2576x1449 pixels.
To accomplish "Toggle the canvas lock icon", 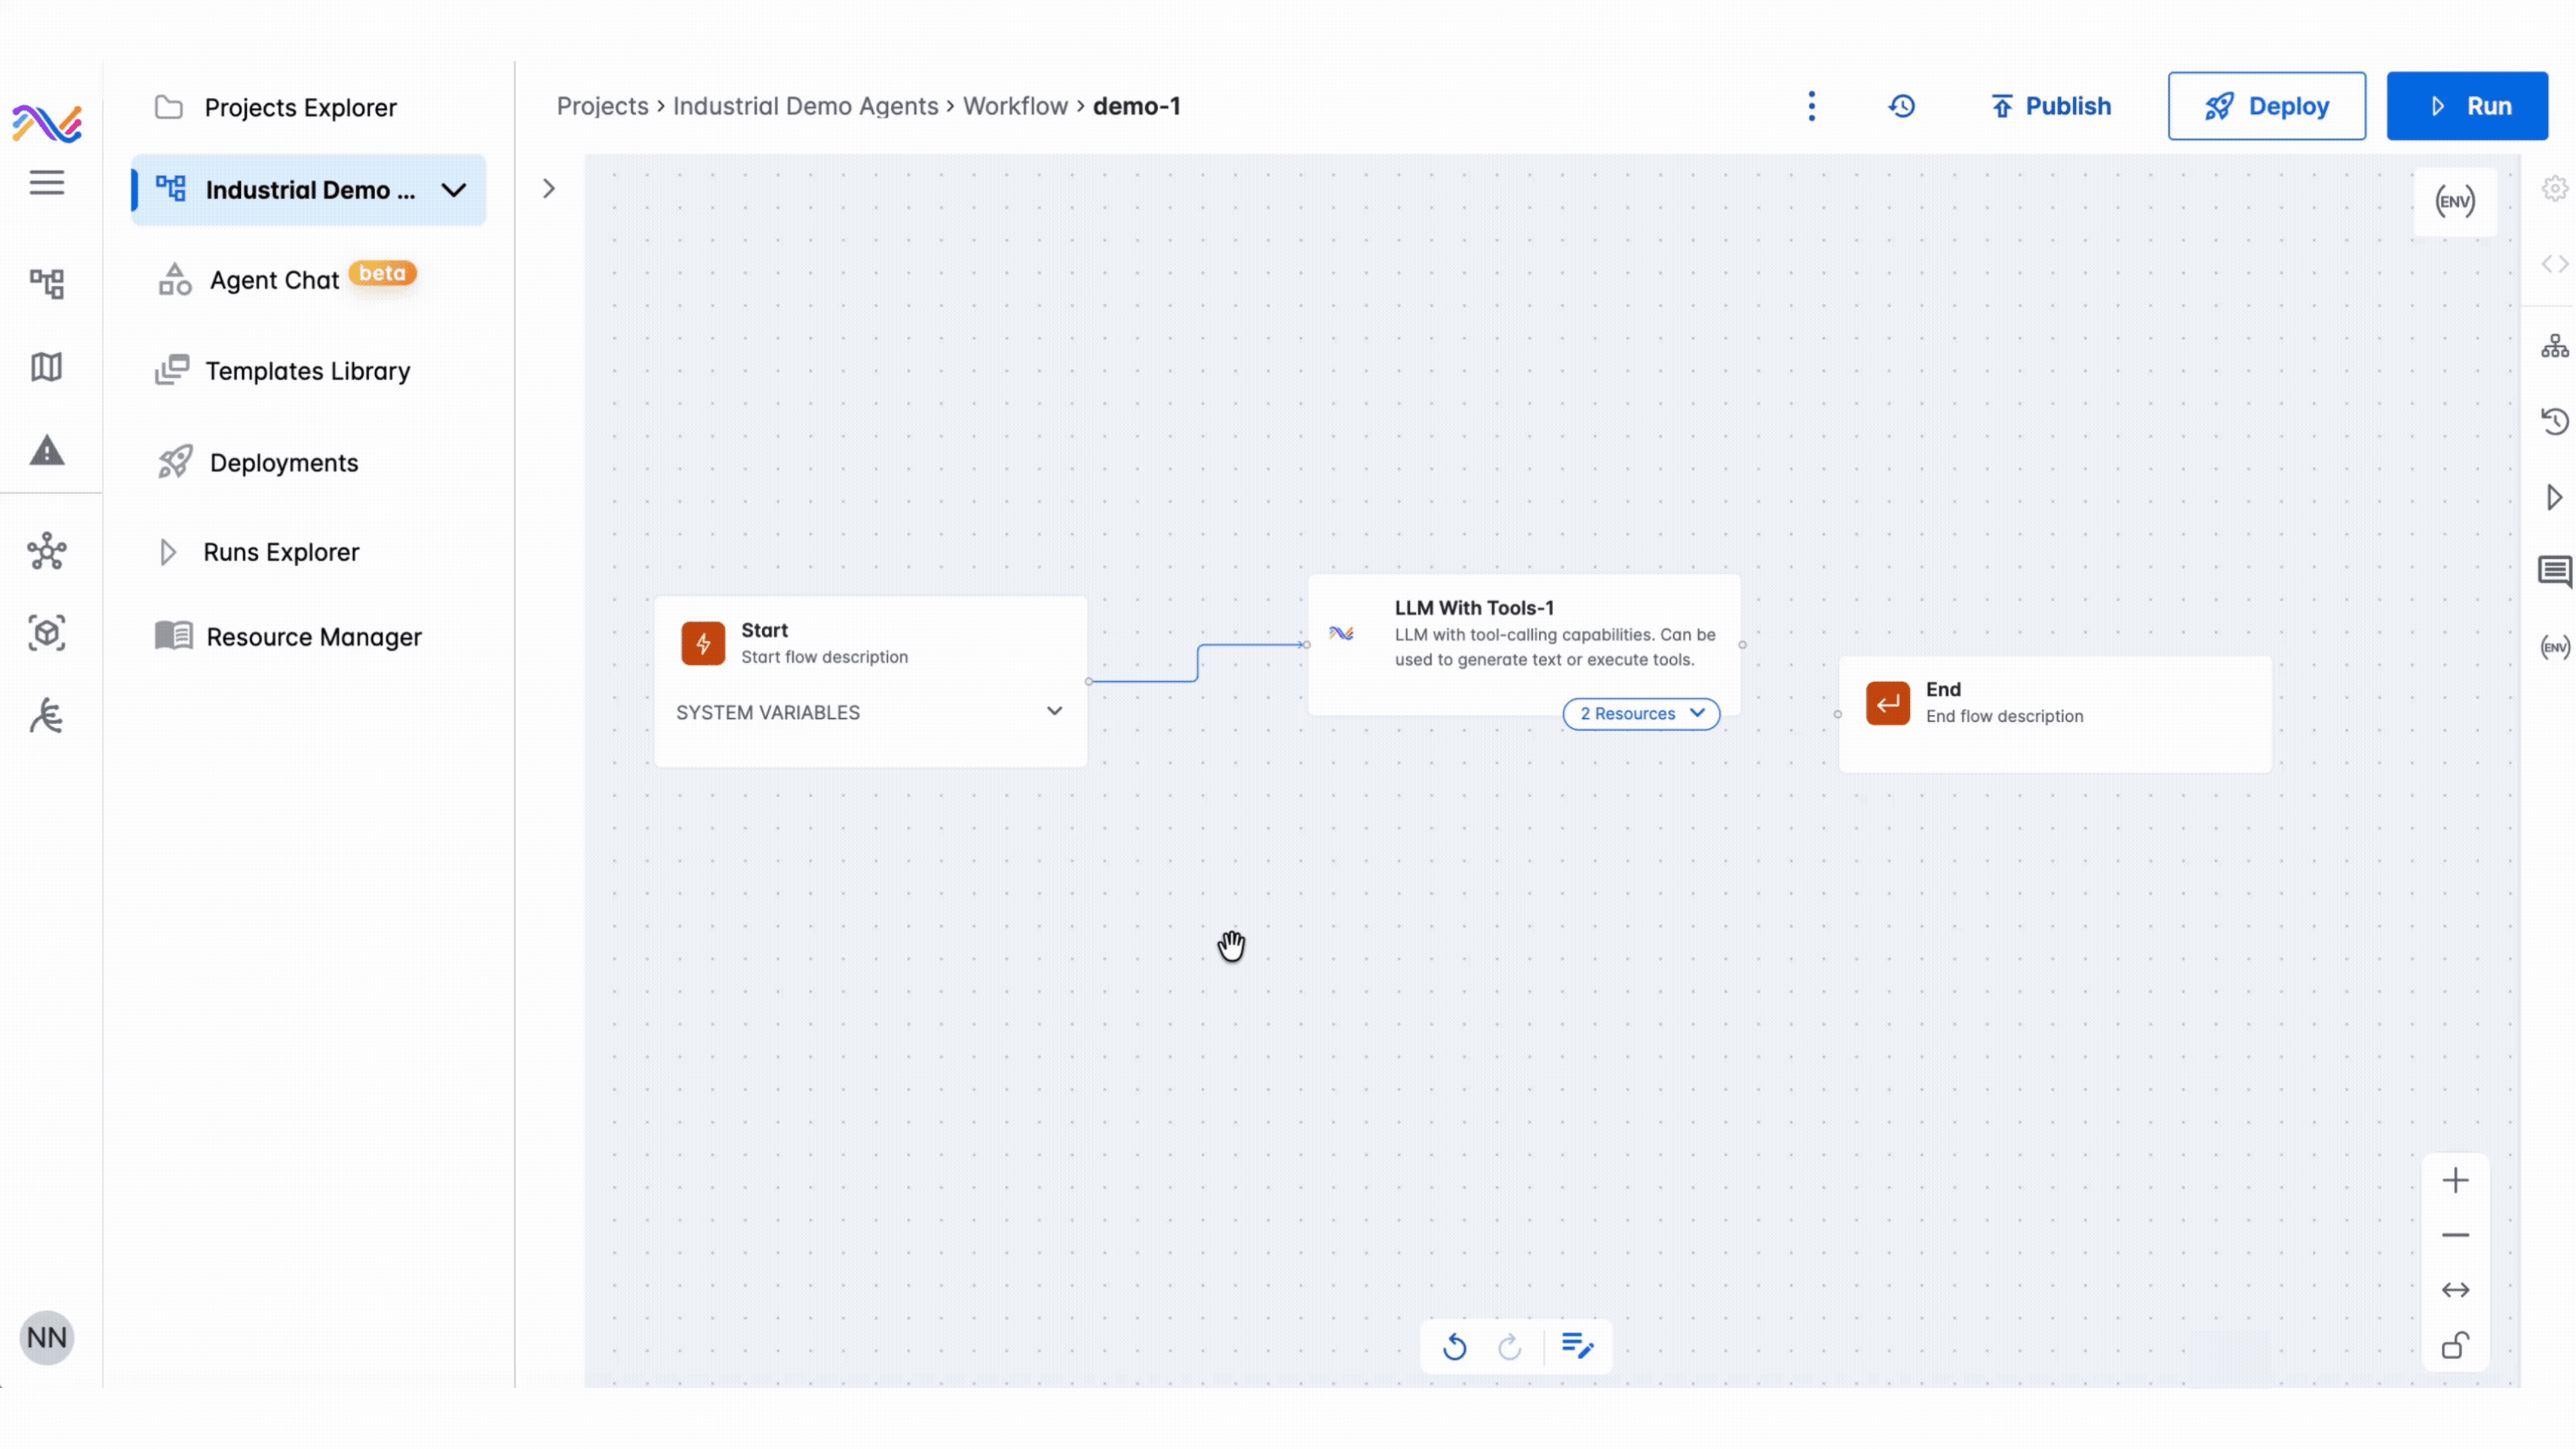I will [x=2455, y=1346].
